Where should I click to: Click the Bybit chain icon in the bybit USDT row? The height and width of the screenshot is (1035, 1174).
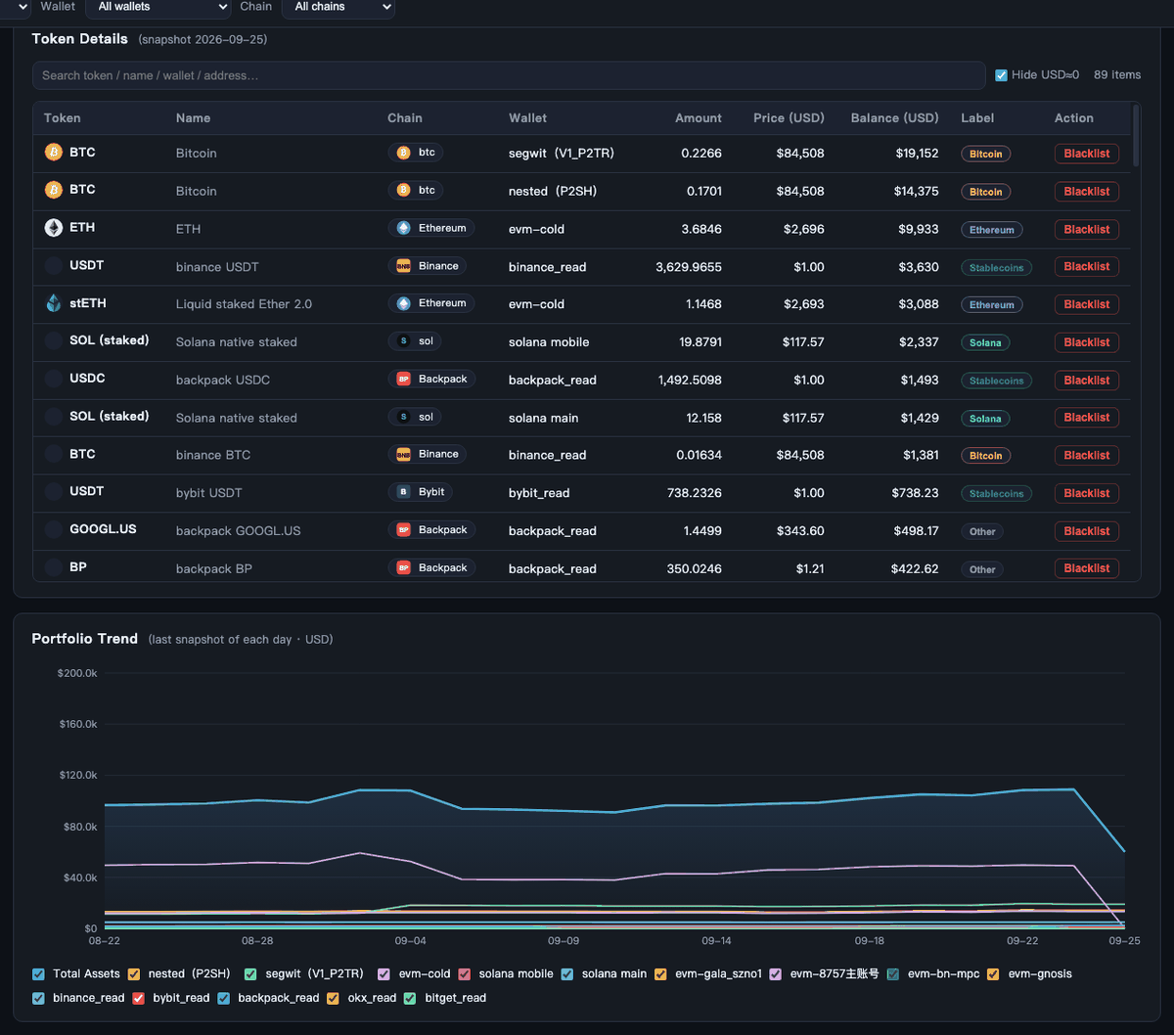[403, 492]
